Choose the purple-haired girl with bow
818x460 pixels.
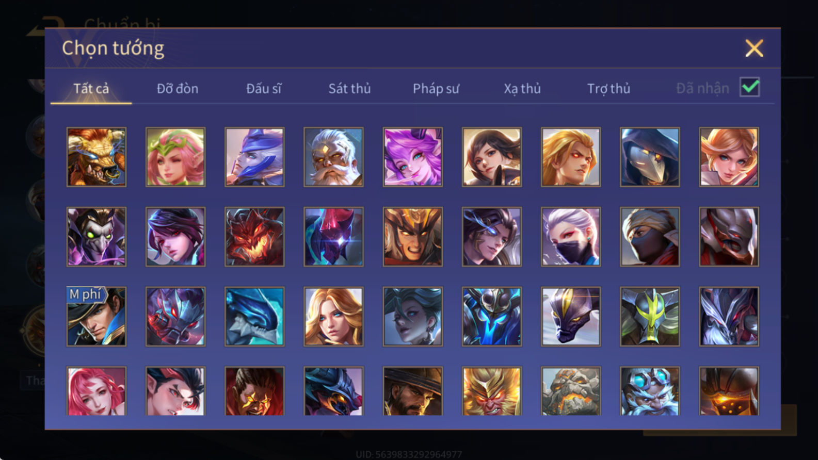[x=413, y=157]
